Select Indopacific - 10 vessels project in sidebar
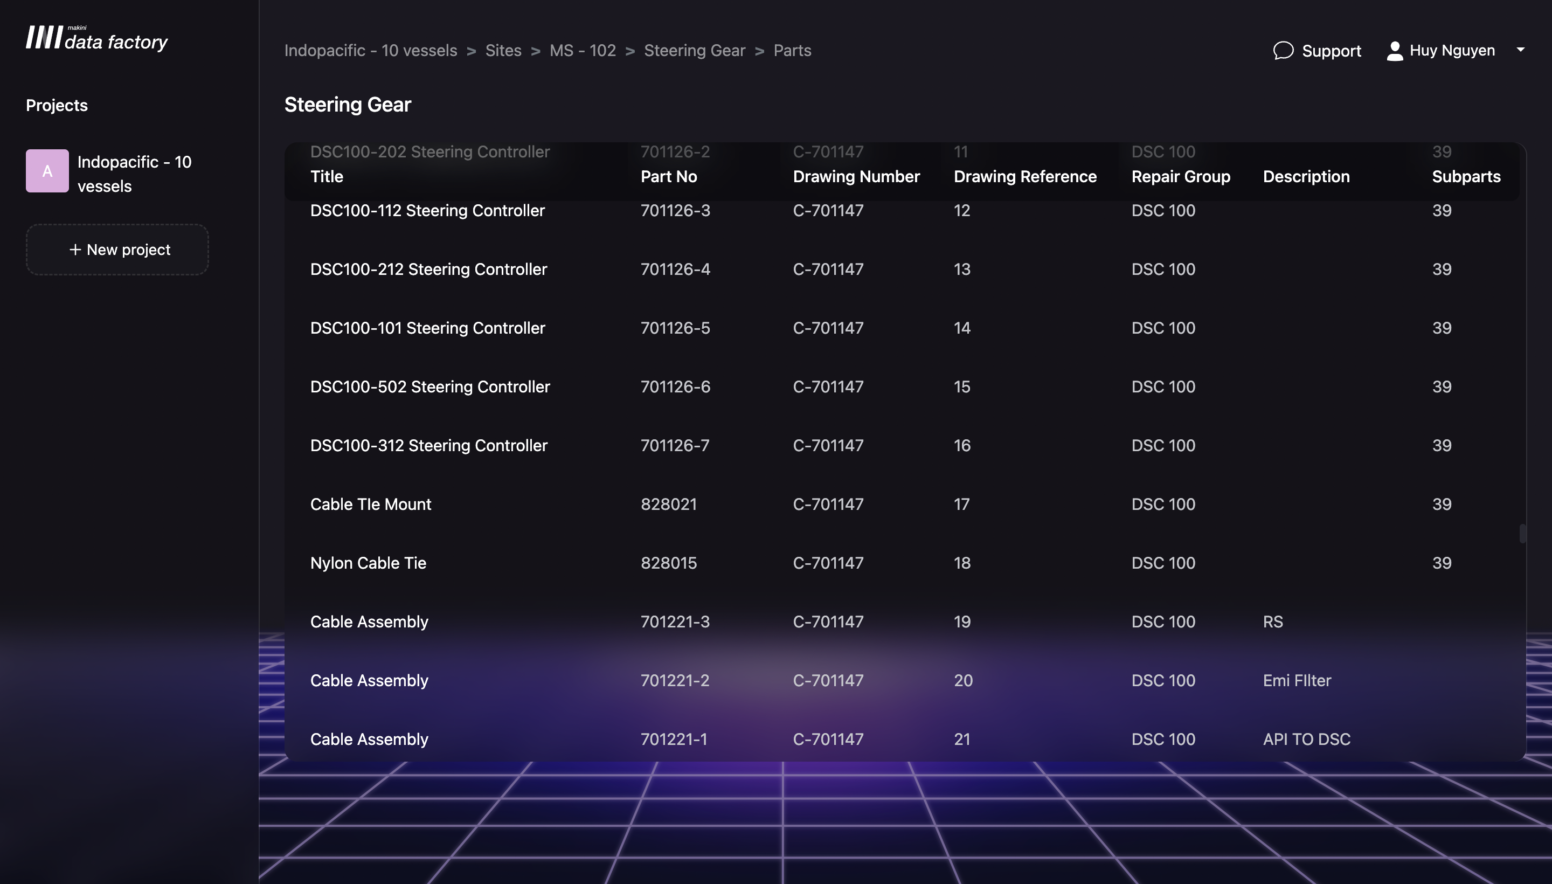Viewport: 1552px width, 884px height. click(x=134, y=174)
